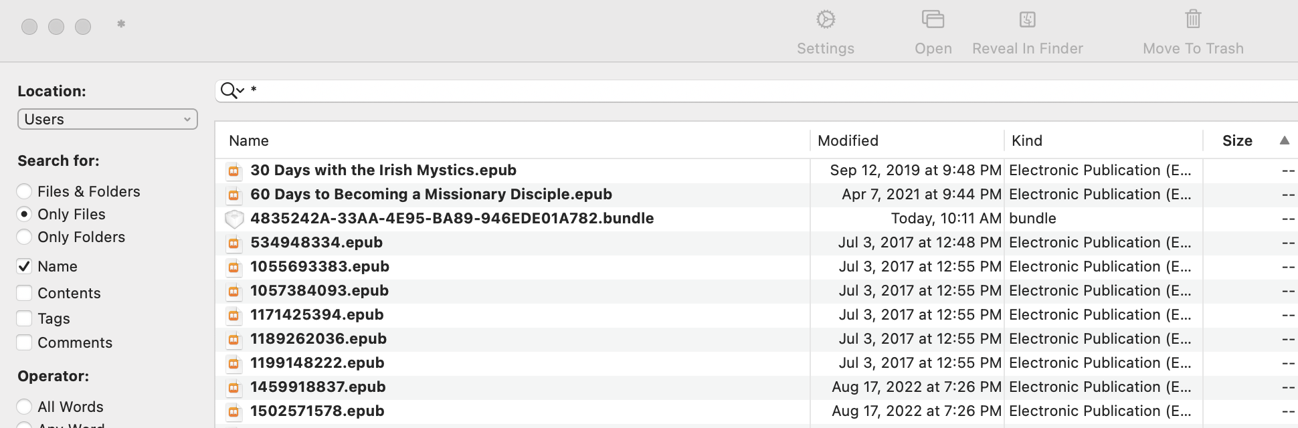
Task: Click the 1502571578.epub file icon
Action: click(x=234, y=411)
